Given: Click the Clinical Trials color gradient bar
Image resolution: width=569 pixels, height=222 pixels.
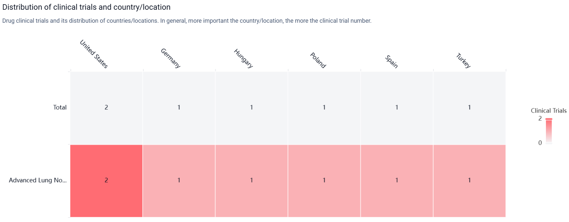Looking at the screenshot, I should [x=549, y=131].
